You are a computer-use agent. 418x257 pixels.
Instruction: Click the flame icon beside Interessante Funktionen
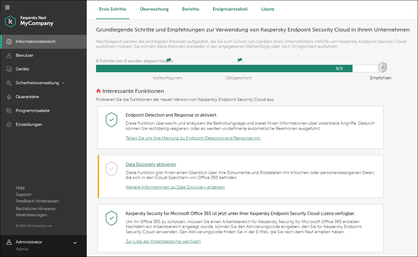tap(98, 91)
